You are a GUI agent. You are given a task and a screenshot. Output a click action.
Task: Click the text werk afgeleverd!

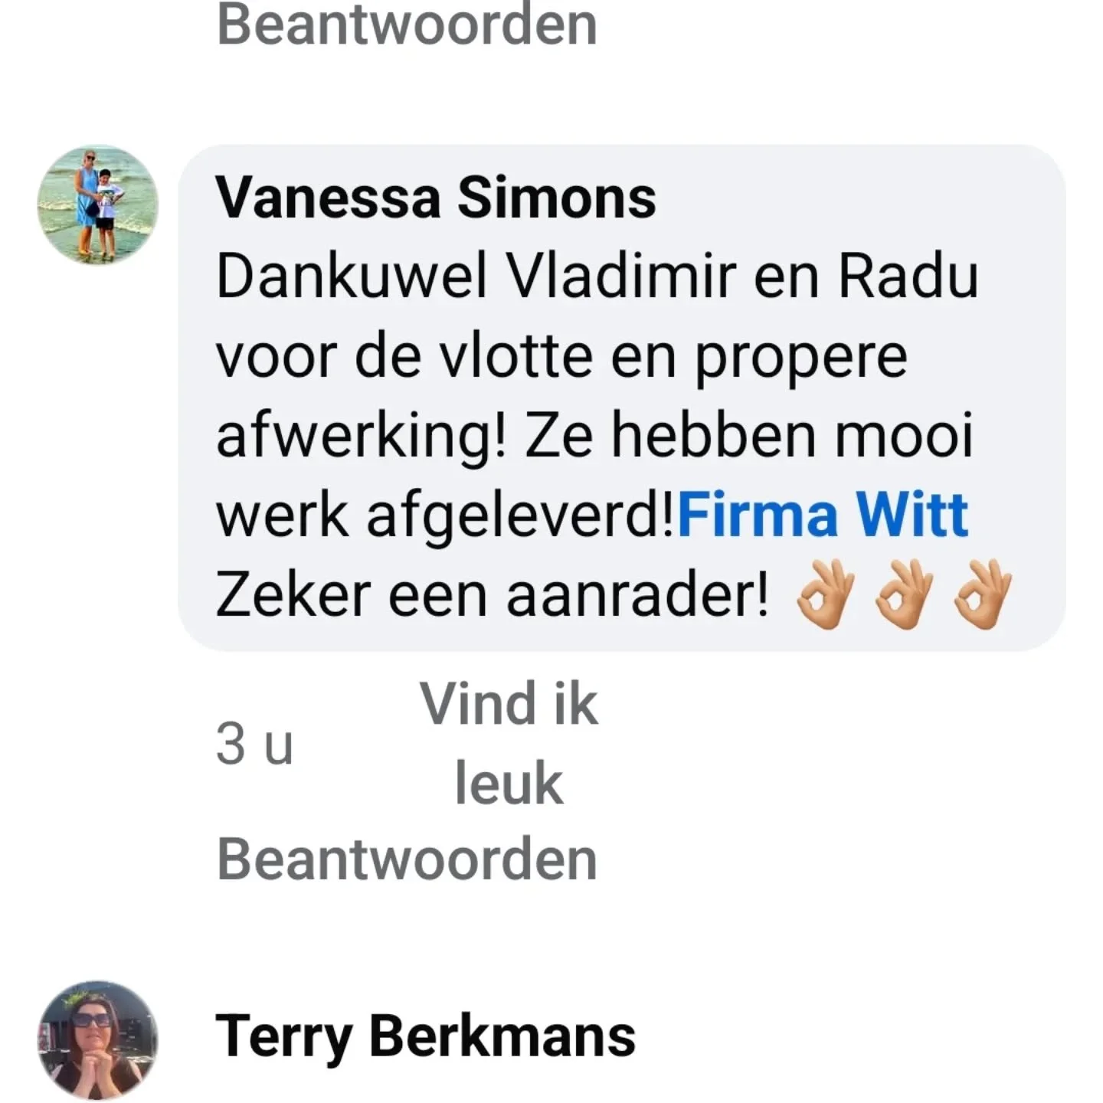point(446,516)
